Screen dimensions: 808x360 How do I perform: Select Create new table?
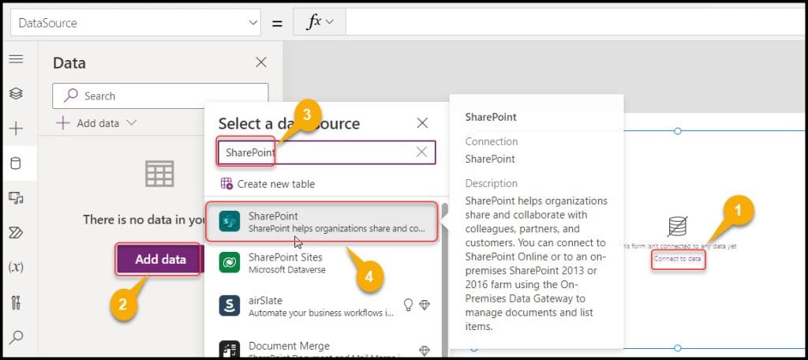coord(267,184)
